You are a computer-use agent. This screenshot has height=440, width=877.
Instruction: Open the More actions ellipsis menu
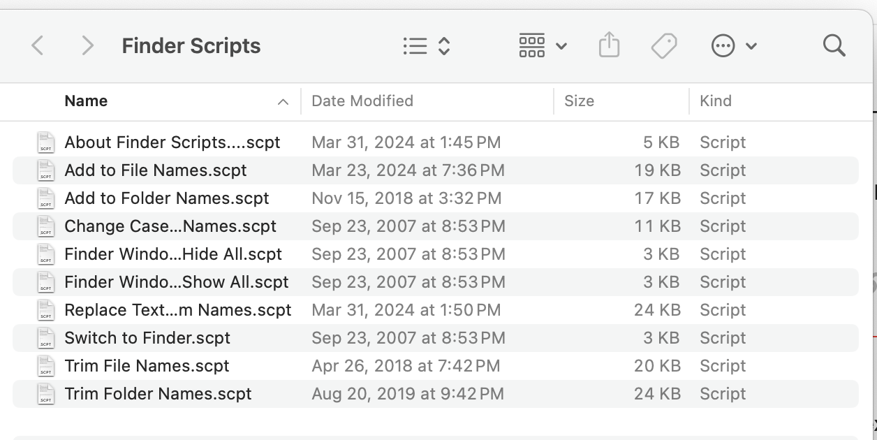point(733,46)
